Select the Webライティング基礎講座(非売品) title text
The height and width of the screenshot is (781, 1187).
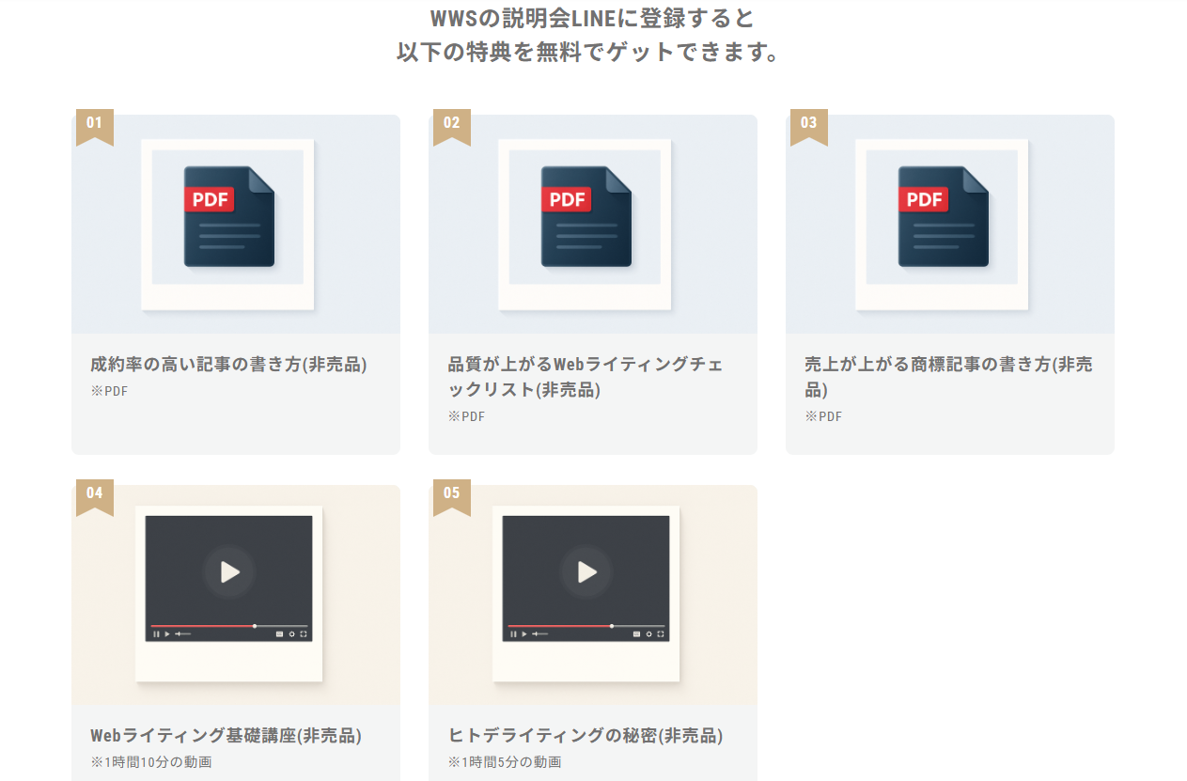(226, 735)
